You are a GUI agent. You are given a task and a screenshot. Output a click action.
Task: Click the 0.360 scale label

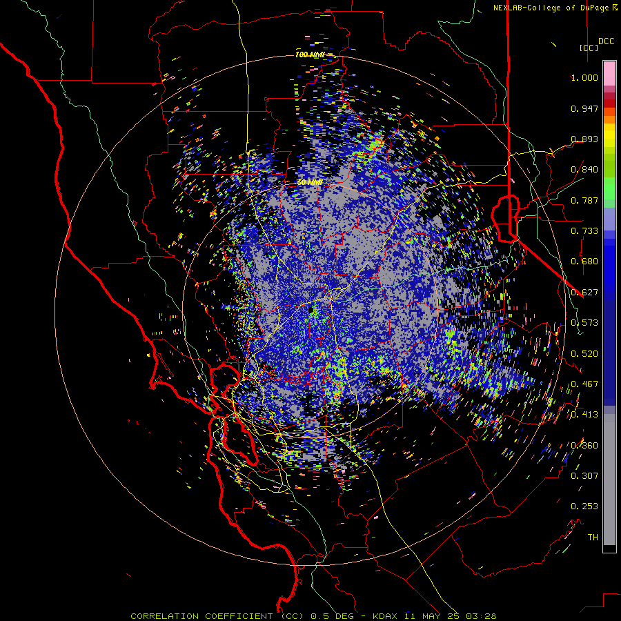(x=584, y=446)
